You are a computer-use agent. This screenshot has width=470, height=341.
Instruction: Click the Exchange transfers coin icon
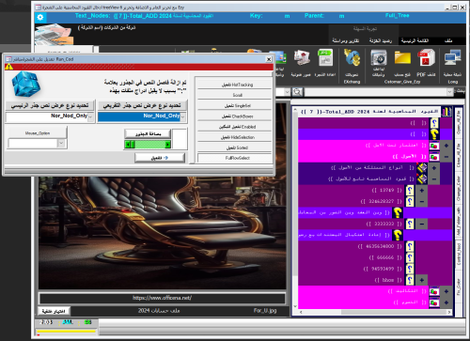pos(352,58)
